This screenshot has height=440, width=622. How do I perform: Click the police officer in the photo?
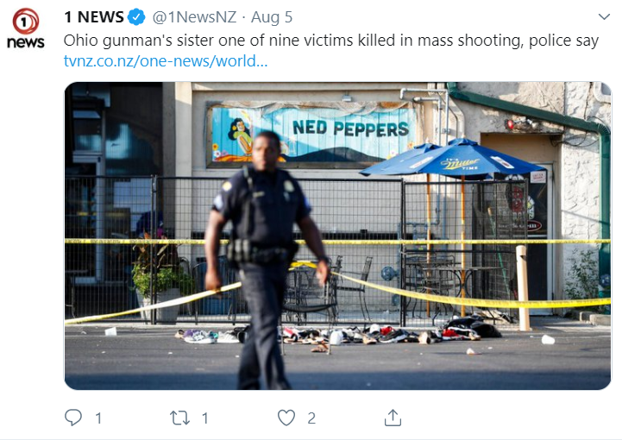(265, 260)
